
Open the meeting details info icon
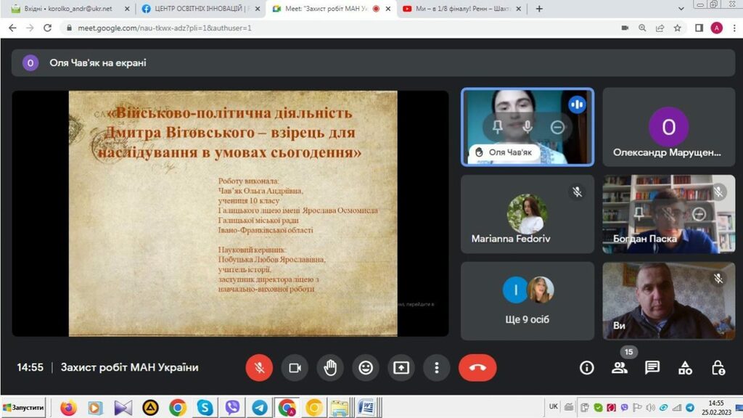click(x=586, y=368)
